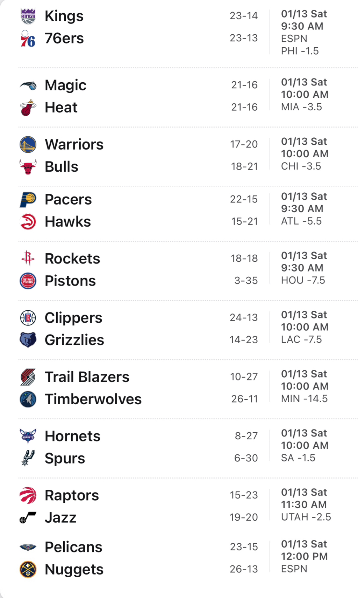Viewport: 358px width, 598px height.
Task: Tap the PHI -1.5 spread
Action: coord(300,51)
